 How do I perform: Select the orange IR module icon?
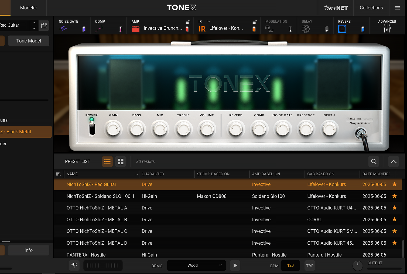202,29
